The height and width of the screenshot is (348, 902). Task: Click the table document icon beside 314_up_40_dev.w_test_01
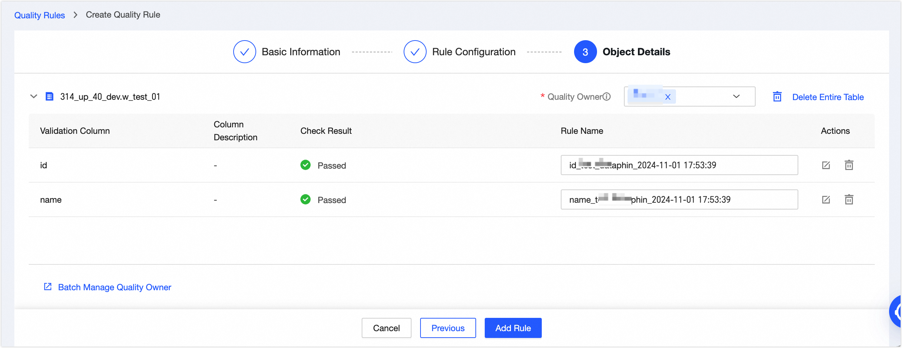(50, 97)
